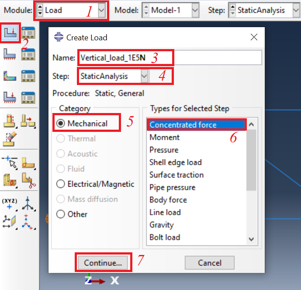
Task: Click the Module spinner arrows
Action: click(40, 10)
